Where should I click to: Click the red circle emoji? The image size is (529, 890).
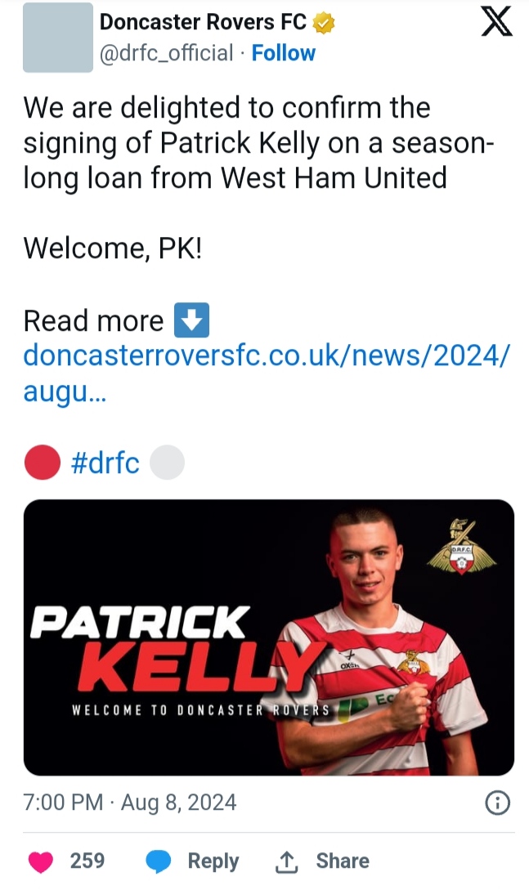(x=43, y=463)
